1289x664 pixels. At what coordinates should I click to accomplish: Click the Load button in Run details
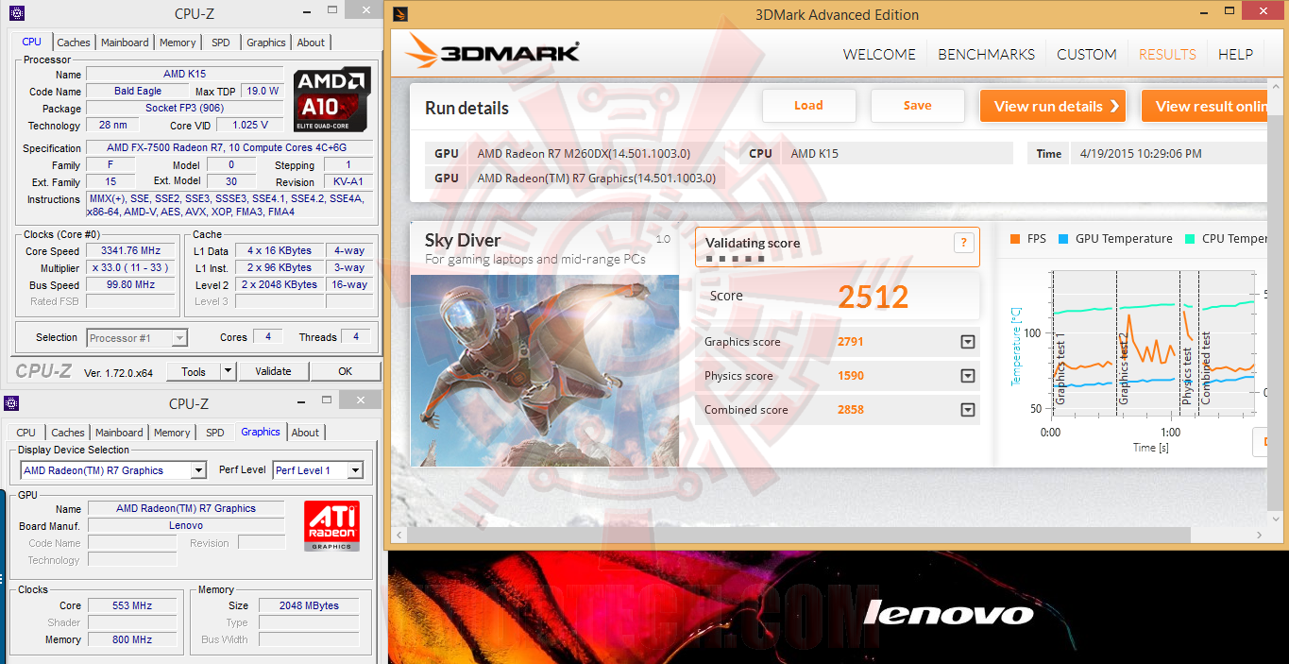point(808,106)
